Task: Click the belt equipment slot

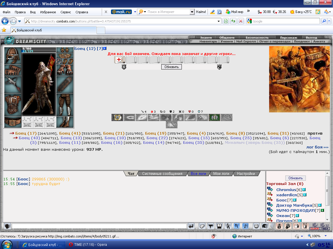Action: point(13,122)
